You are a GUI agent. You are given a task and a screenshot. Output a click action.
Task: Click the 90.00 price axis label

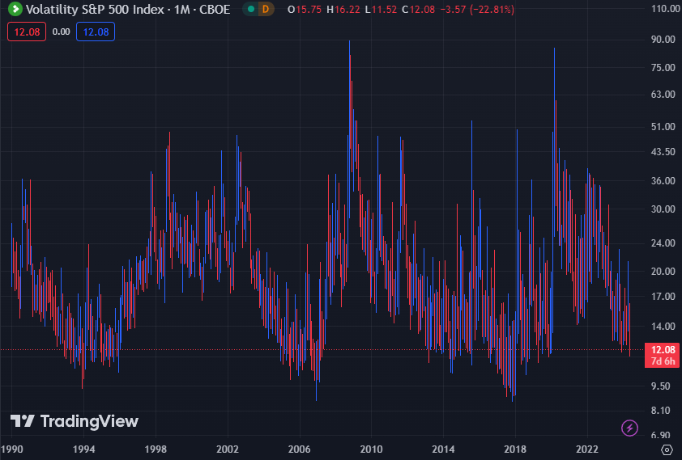pos(663,39)
